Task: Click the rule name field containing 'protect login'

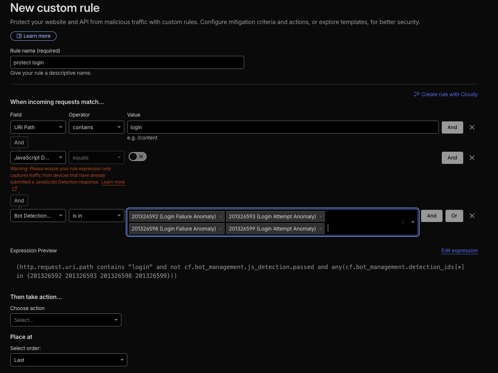Action: 127,62
